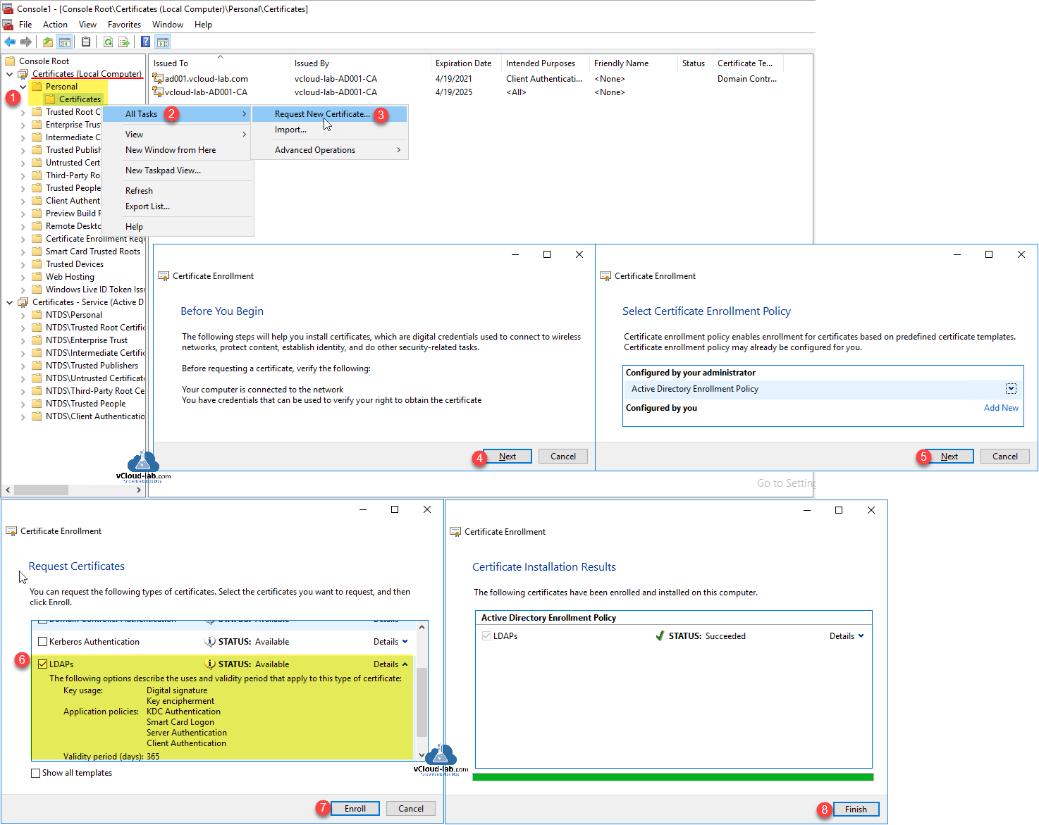This screenshot has width=1039, height=825.
Task: Click console tree horizontal scrollbar thumb
Action: coord(41,490)
